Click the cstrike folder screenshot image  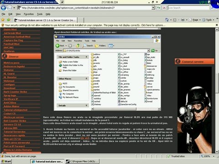[x=107, y=73]
